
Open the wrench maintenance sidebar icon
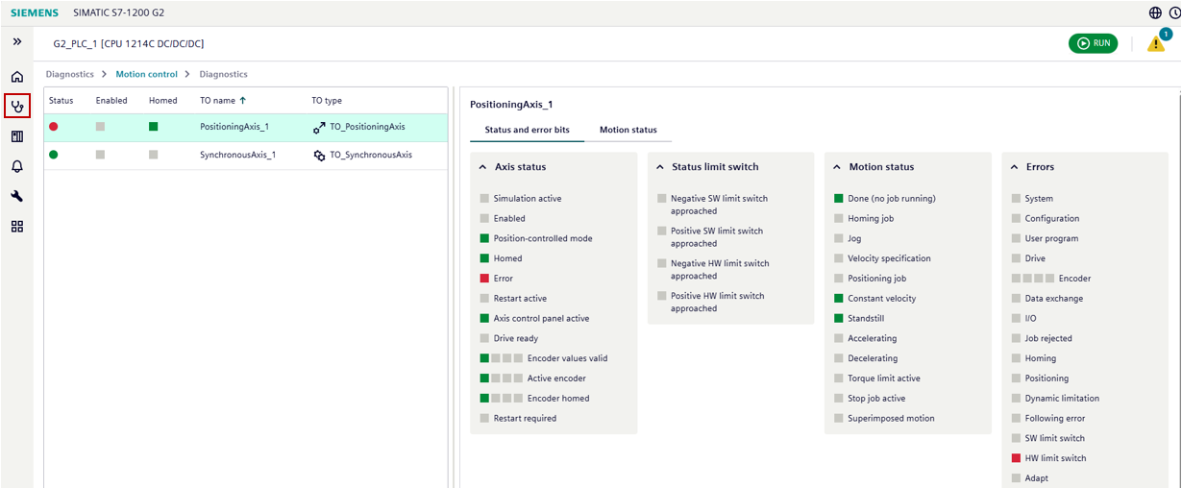pos(17,196)
